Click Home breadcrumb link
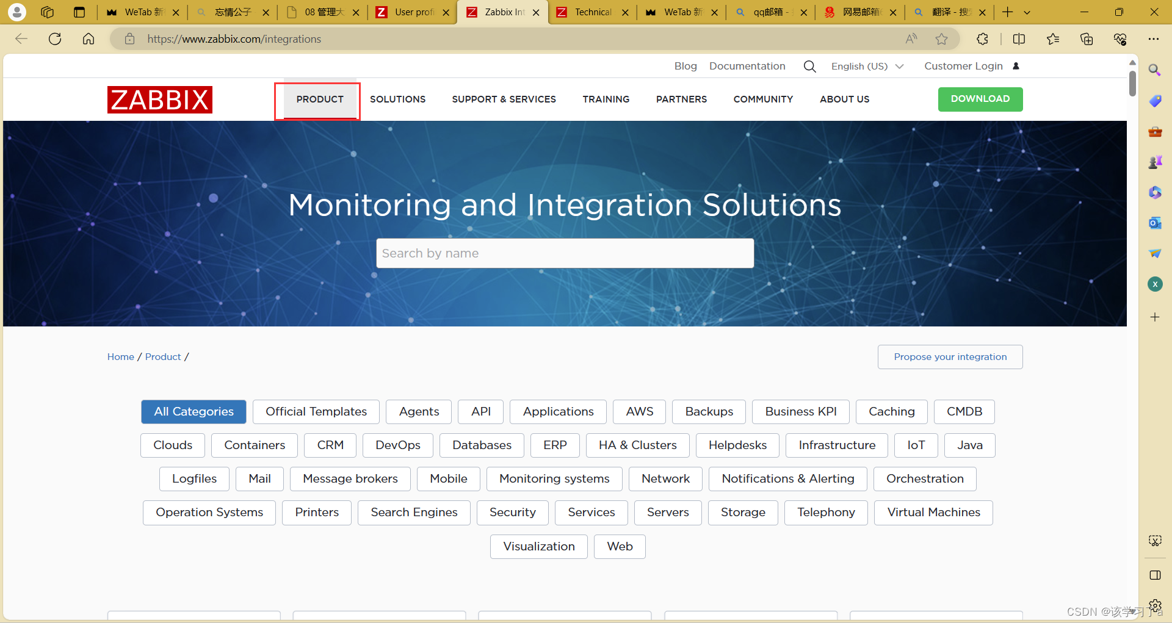 [121, 357]
